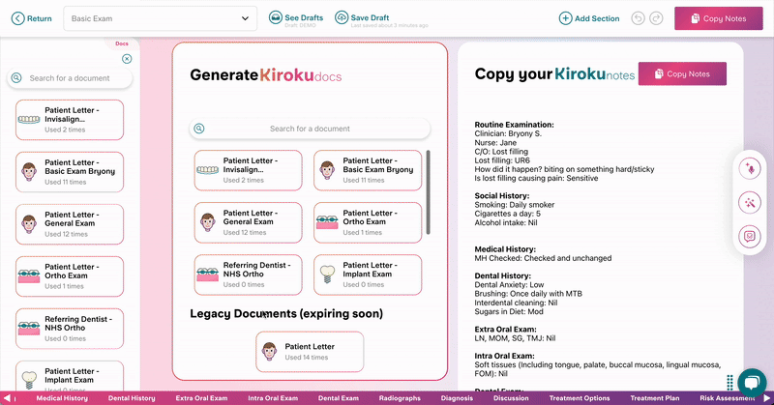The image size is (774, 405).
Task: Click the center search magnifier icon
Action: 199,129
